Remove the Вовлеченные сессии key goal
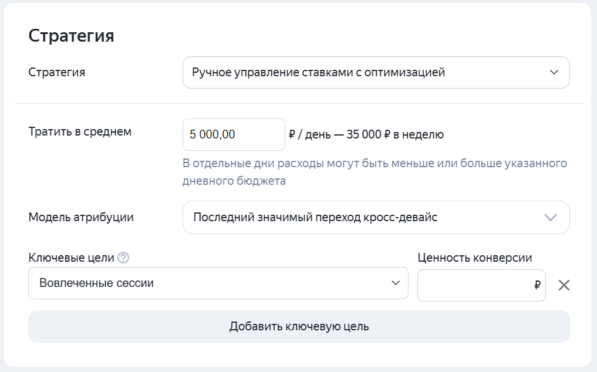This screenshot has height=372, width=597. click(x=564, y=285)
